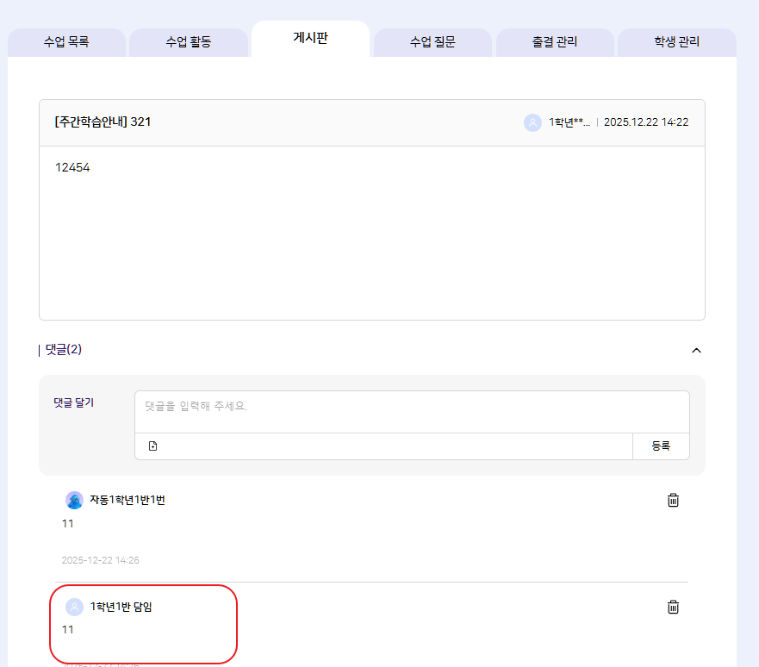Click the post body text 12454
This screenshot has height=667, width=759.
click(72, 167)
